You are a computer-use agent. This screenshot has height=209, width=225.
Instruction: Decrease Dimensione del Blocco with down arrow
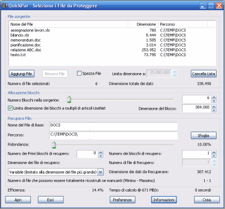pos(214,110)
